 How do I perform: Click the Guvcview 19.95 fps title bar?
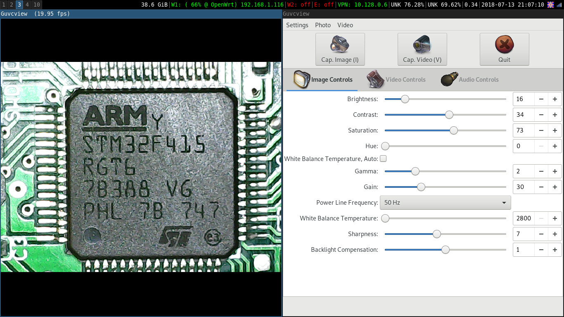tap(141, 14)
